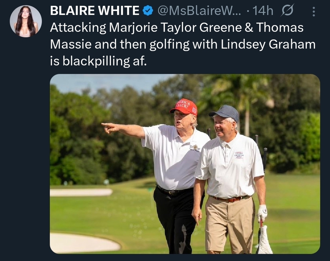
Task: Click the blue verified checkmark badge
Action: pos(148,11)
